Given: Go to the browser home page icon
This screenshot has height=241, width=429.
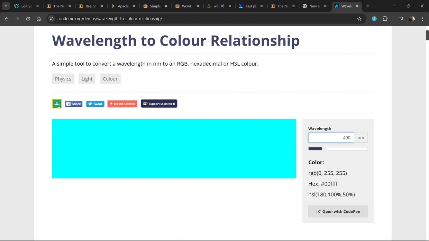Looking at the screenshot, I should (39, 19).
